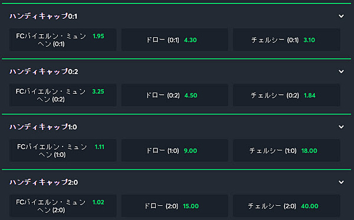The width and height of the screenshot is (354, 220).
Task: Choose チェルシー (1:0) odds 18.00
Action: (287, 150)
